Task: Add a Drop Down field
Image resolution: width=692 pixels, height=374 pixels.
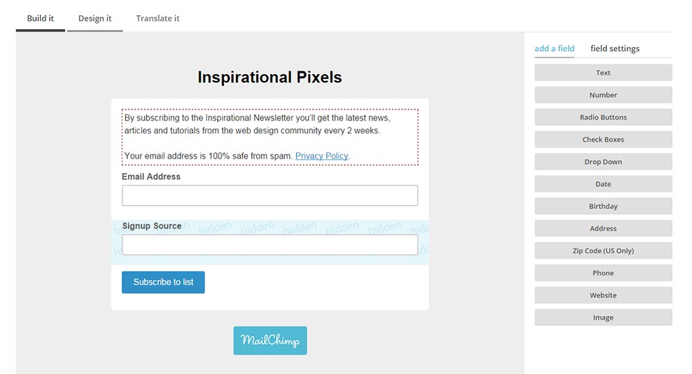Action: (603, 161)
